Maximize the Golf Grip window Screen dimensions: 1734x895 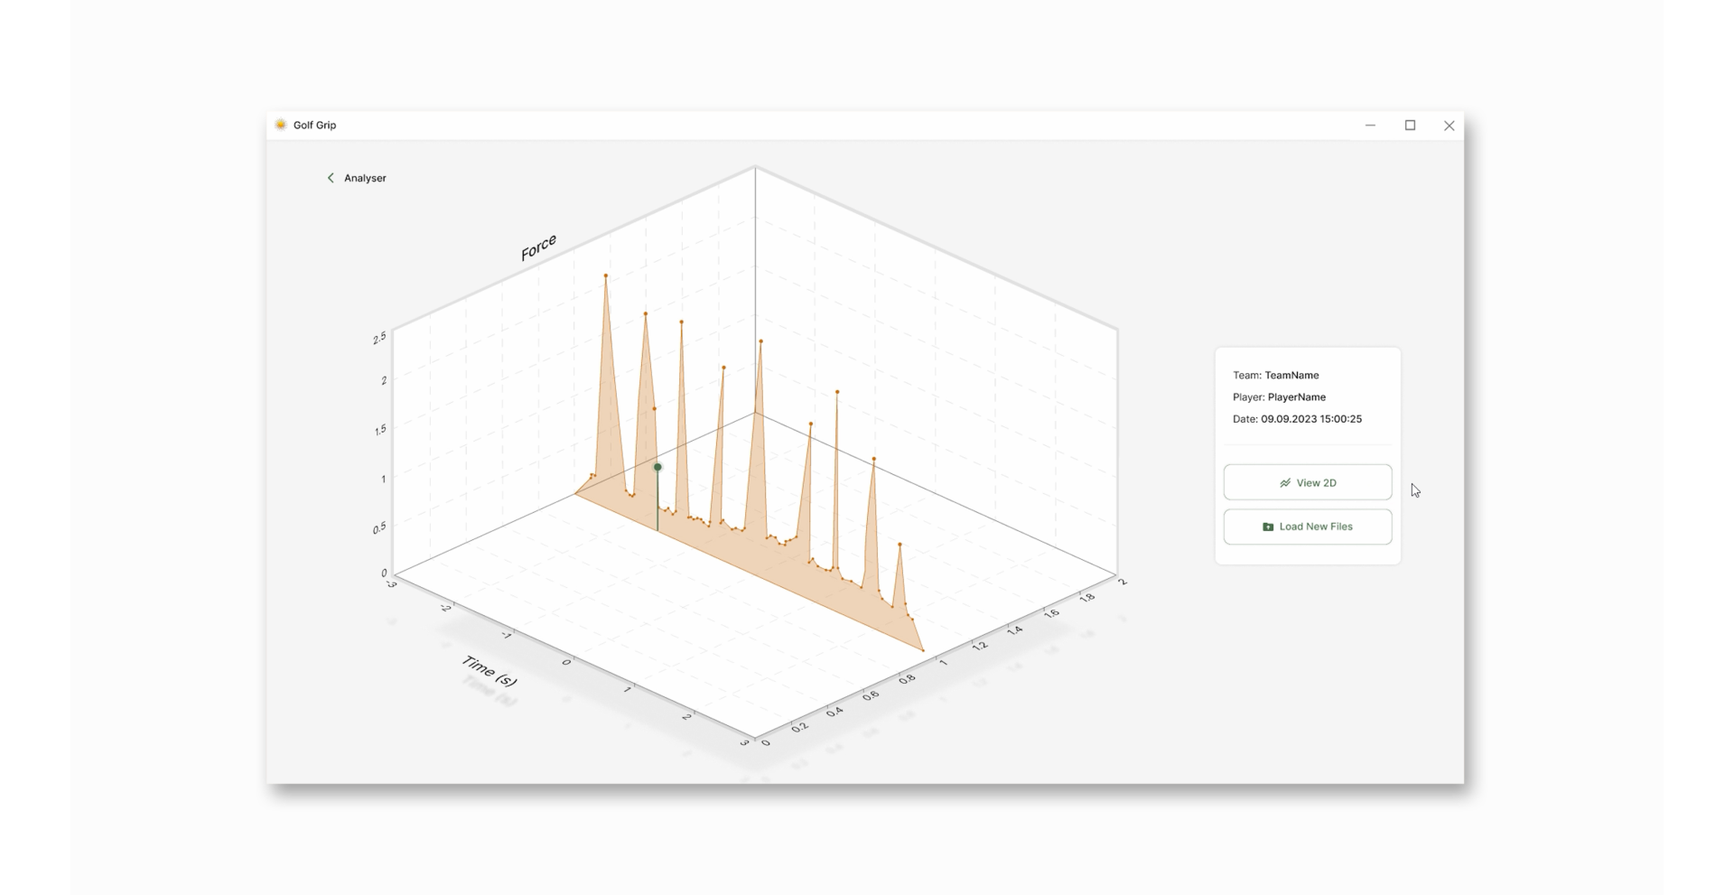click(x=1410, y=126)
